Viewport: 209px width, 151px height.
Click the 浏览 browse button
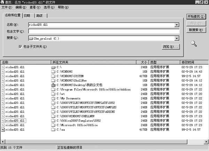(x=171, y=47)
